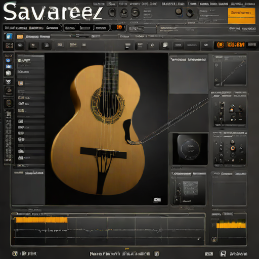The width and height of the screenshot is (259, 259).
Task: Click the large orange panel button at top right
Action: 241,16
